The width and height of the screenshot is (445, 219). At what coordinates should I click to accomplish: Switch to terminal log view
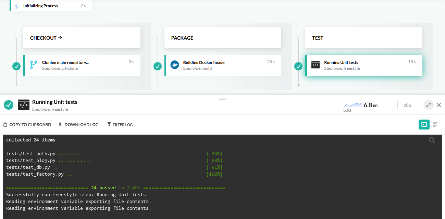[x=424, y=125]
